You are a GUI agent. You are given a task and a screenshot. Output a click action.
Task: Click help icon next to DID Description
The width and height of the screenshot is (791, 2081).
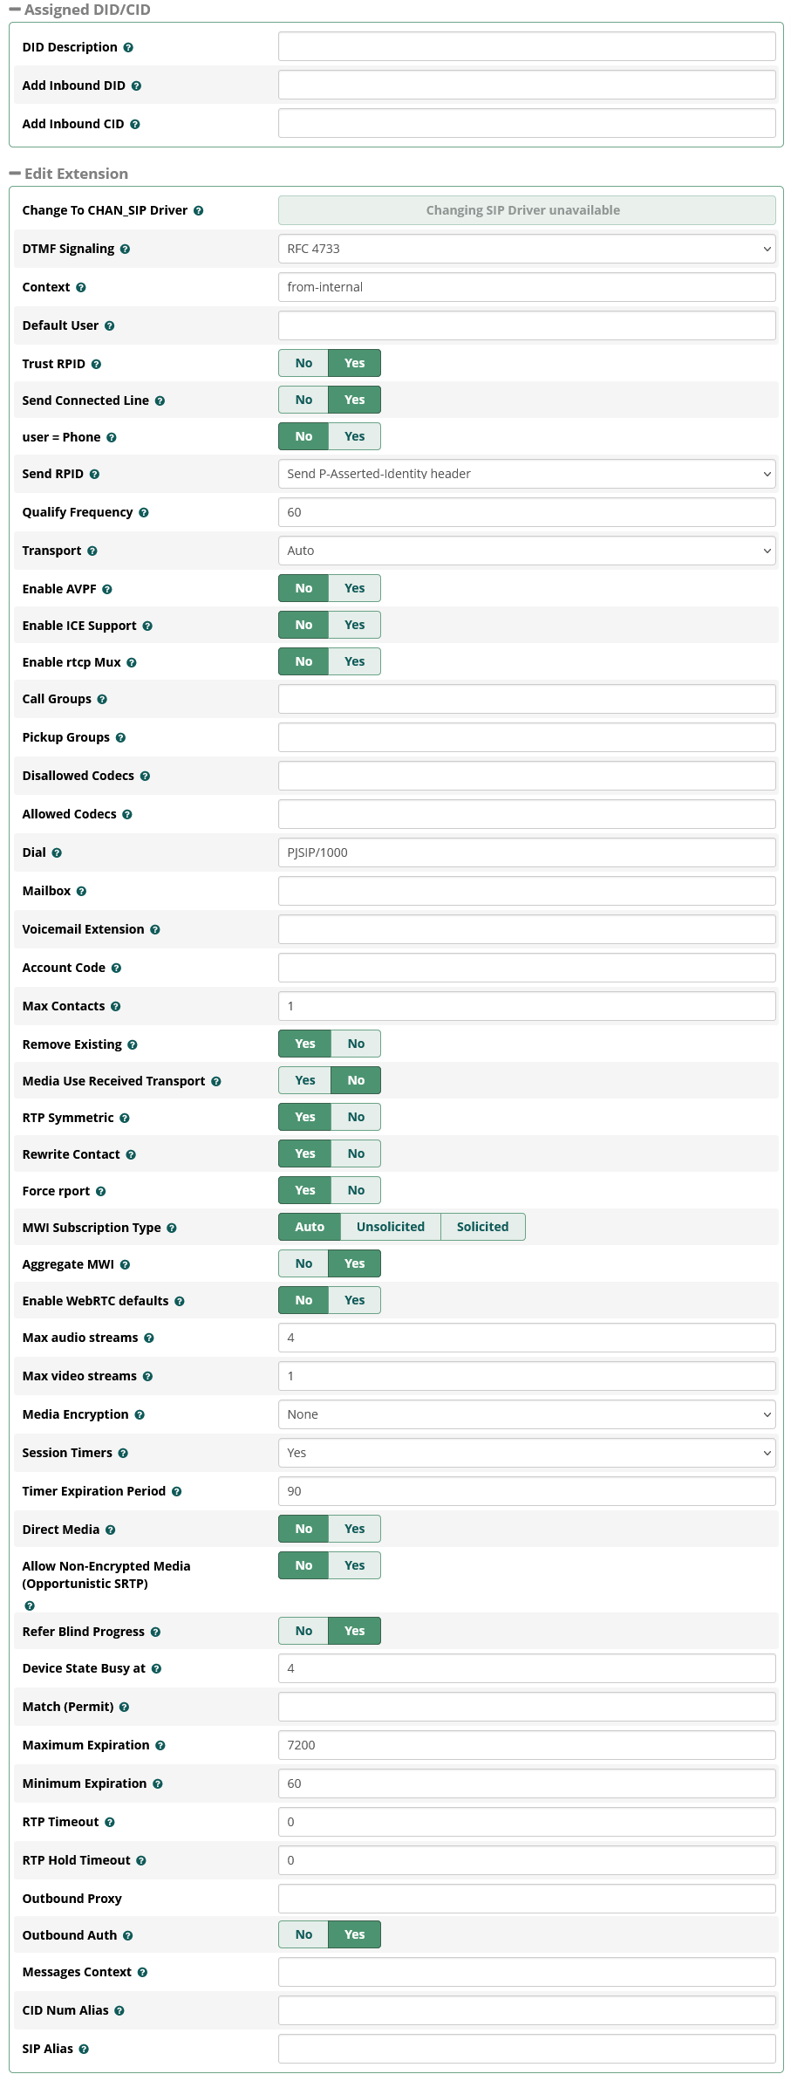pyautogui.click(x=128, y=48)
